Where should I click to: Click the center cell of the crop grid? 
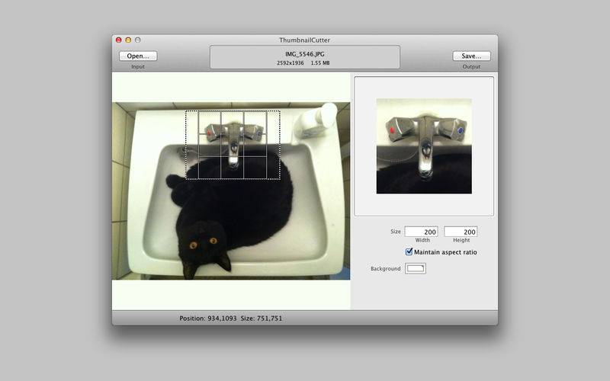click(233, 146)
